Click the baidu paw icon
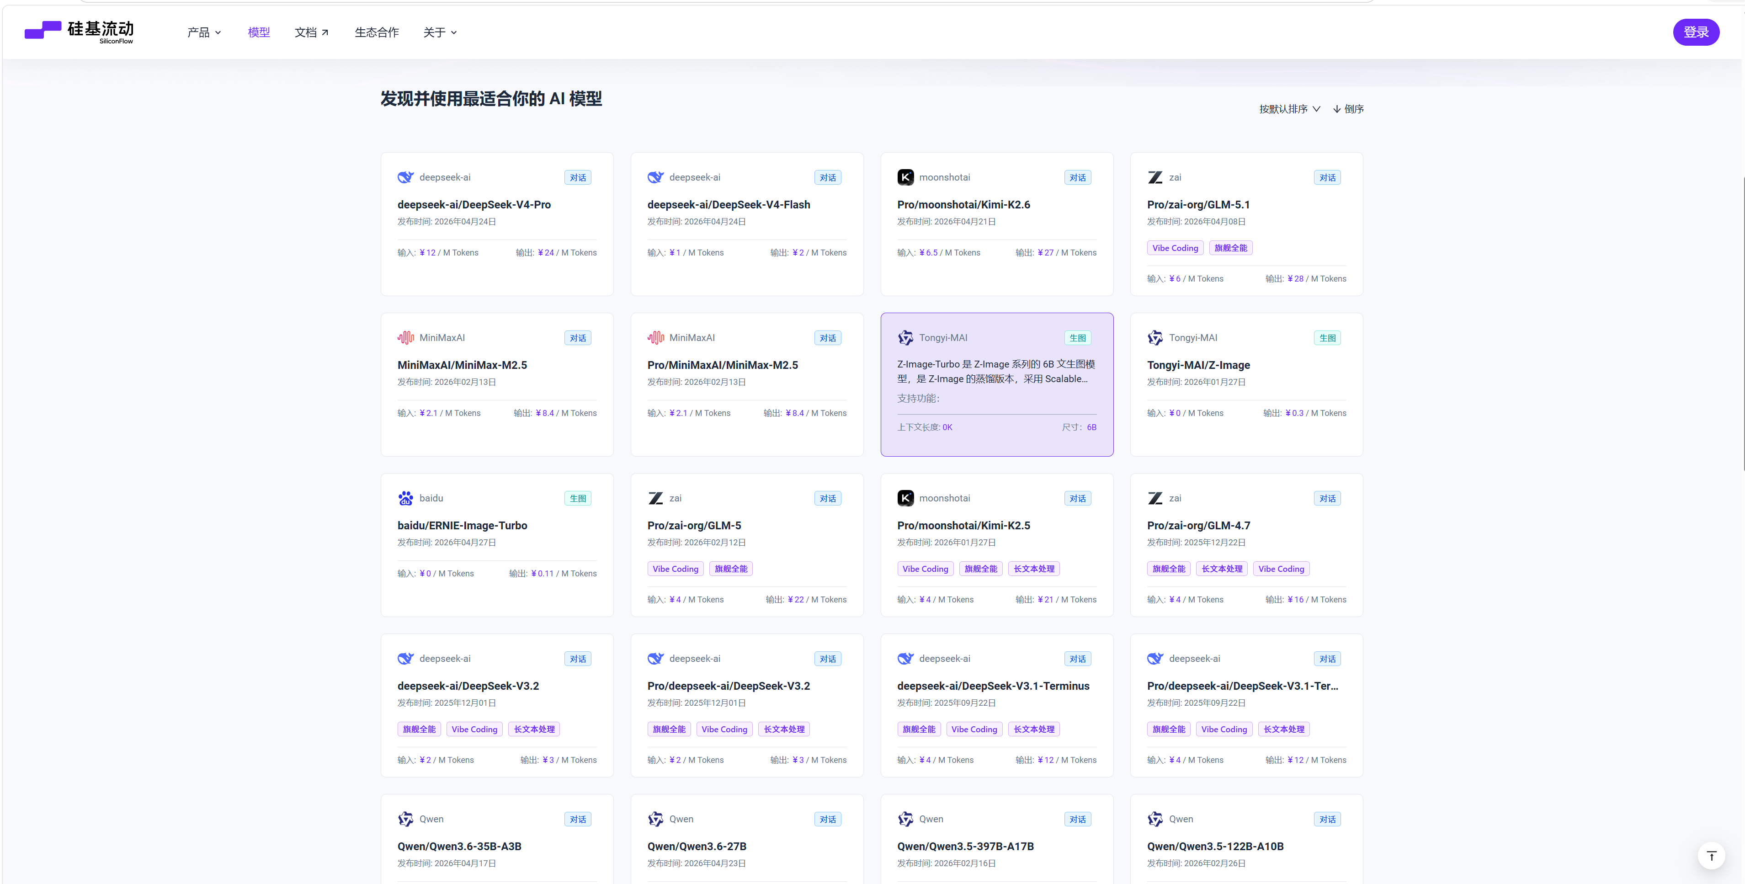This screenshot has height=884, width=1745. (405, 499)
